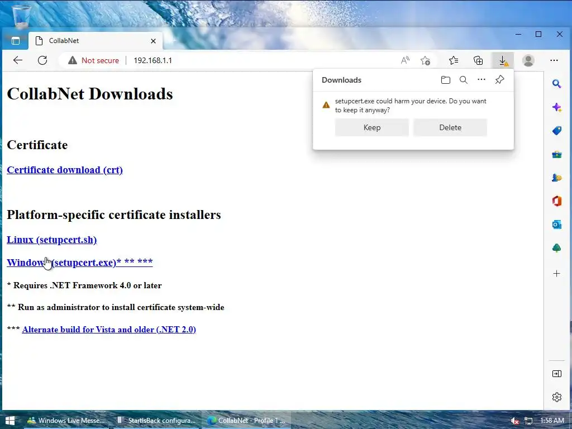
Task: Add this page to favorites star
Action: coord(425,60)
